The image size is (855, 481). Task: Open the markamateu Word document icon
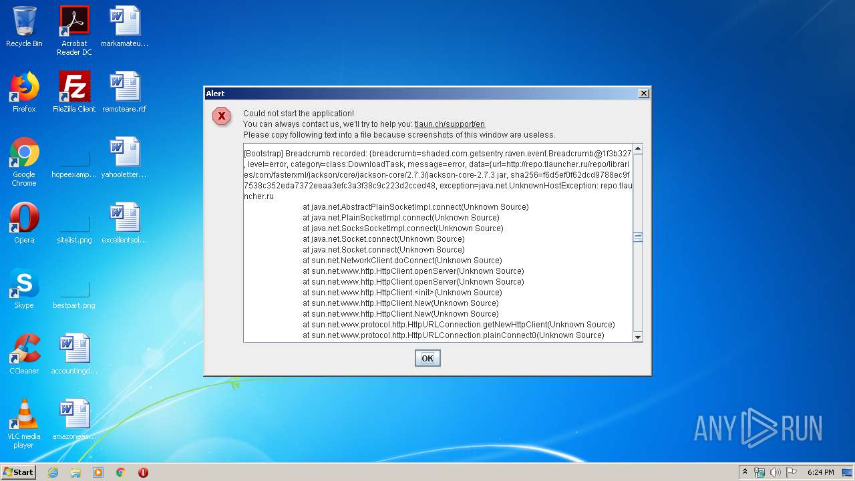(x=124, y=27)
